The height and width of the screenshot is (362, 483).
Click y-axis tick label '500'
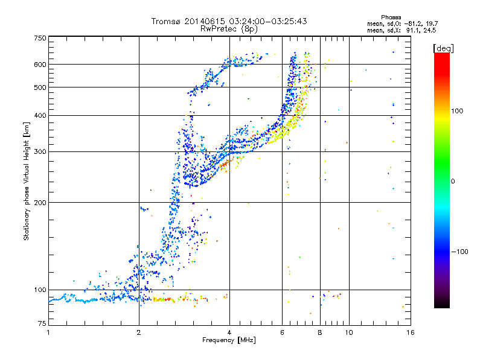click(40, 87)
